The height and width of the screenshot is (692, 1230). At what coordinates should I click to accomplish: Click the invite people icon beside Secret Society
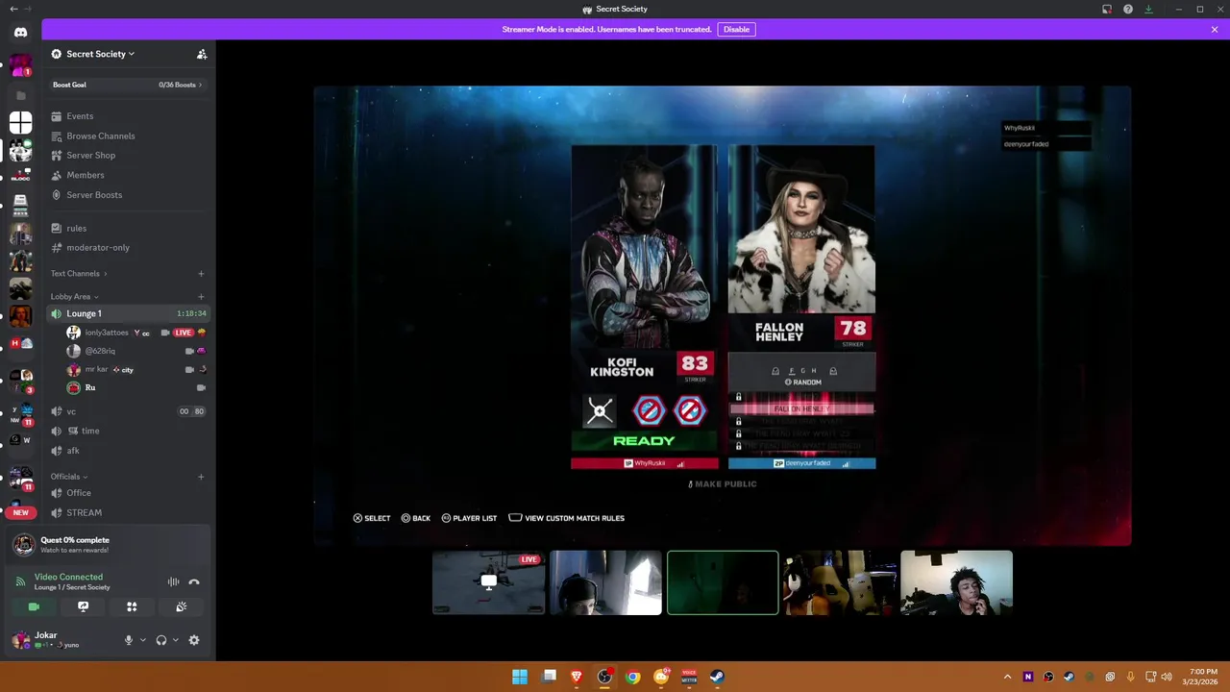[202, 54]
